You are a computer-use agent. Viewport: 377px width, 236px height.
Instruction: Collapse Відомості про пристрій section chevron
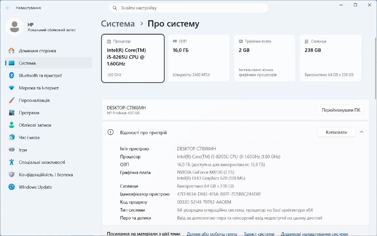click(362, 132)
